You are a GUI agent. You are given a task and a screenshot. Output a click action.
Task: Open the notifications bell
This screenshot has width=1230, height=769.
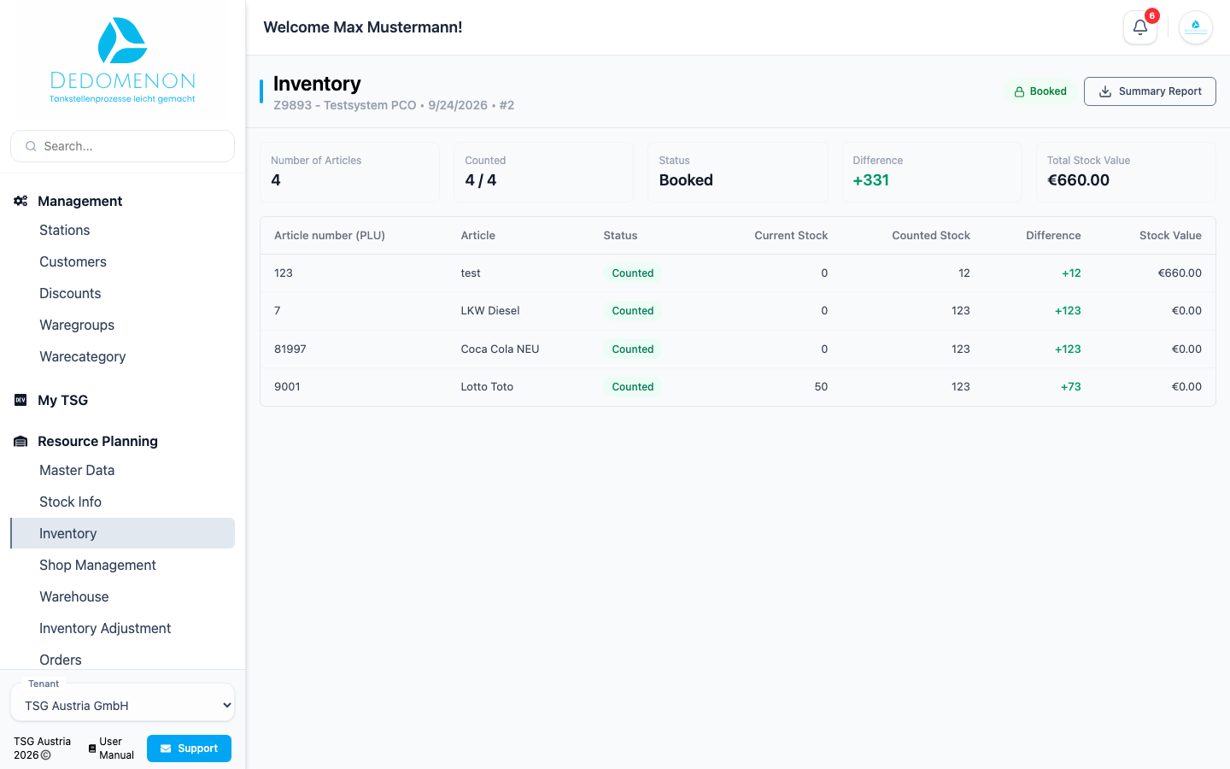(1139, 27)
